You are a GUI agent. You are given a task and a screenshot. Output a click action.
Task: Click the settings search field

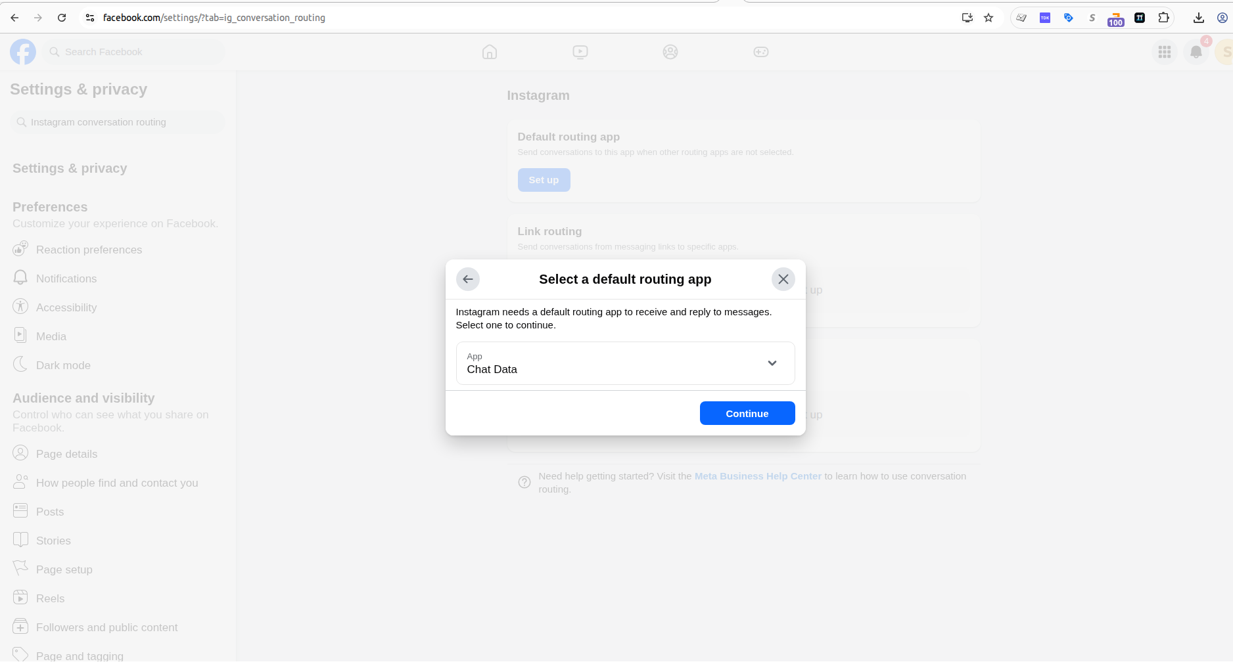coord(118,122)
